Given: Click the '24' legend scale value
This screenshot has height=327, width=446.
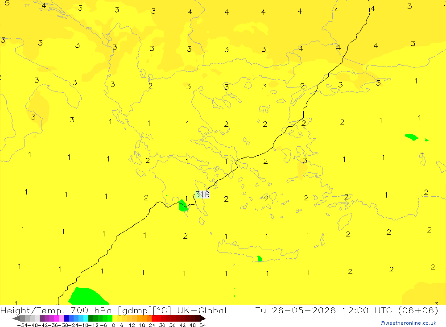Looking at the screenshot, I should point(152,325).
